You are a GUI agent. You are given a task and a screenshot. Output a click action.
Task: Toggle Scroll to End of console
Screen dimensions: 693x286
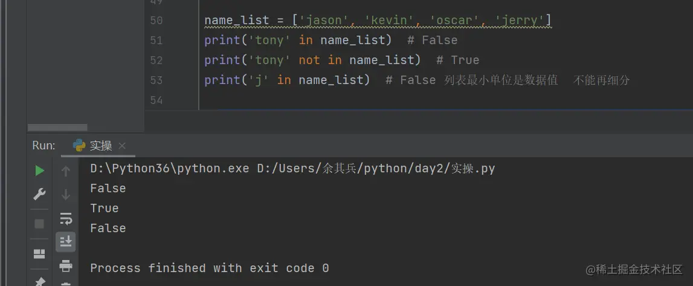coord(66,242)
